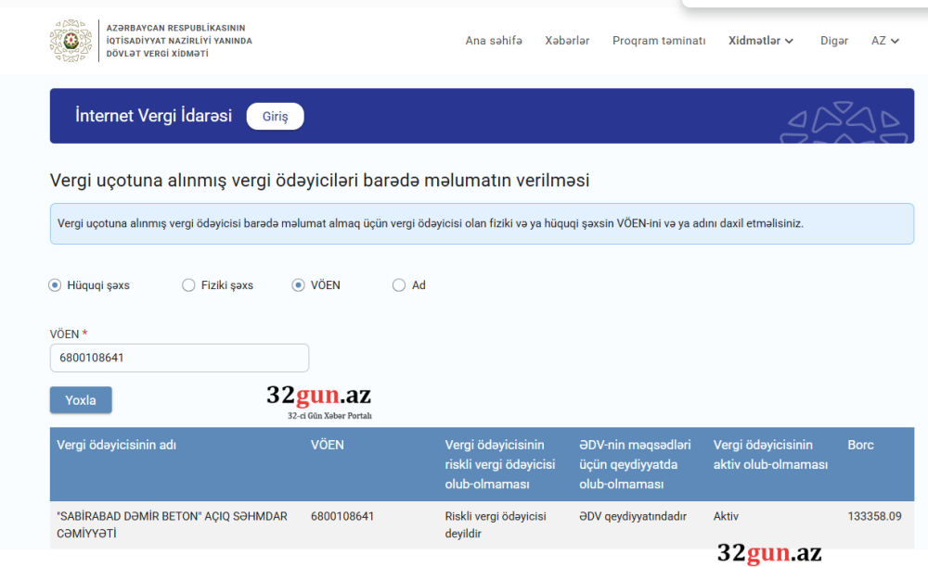The image size is (928, 567).
Task: Click the State Tax Service emblem logo
Action: tap(71, 40)
